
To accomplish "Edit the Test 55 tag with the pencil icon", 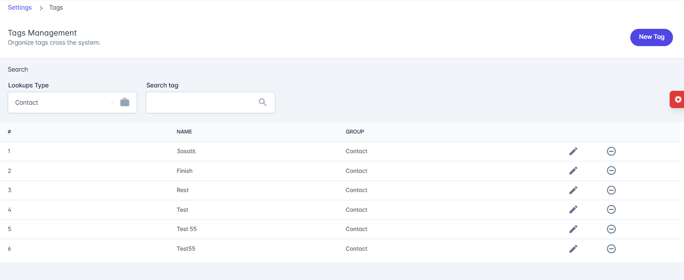I will (x=573, y=229).
